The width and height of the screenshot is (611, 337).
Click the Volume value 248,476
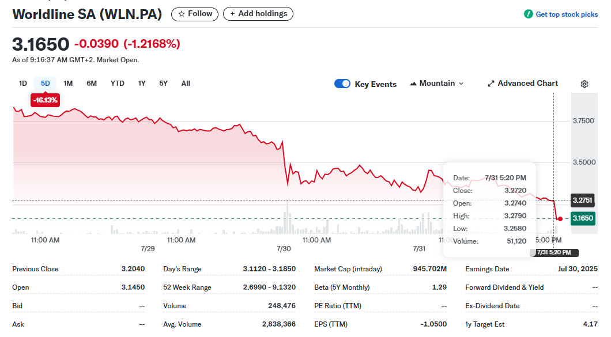(282, 305)
